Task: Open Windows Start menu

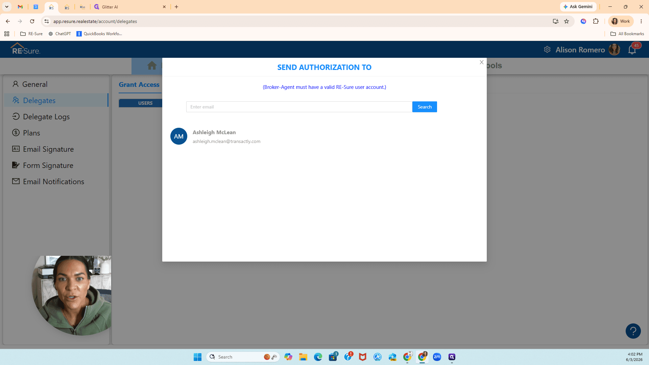Action: tap(197, 357)
